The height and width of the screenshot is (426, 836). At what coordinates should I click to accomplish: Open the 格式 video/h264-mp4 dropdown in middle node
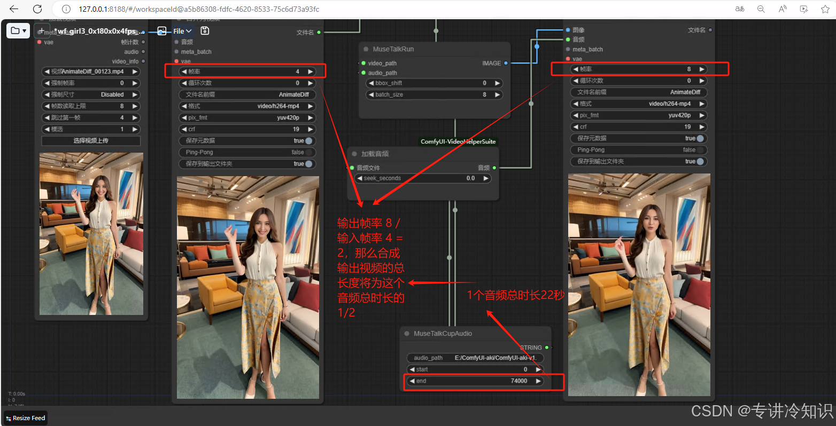pos(247,106)
